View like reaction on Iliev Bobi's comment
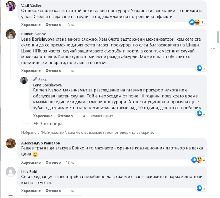The image size is (220, 198). pyautogui.click(x=201, y=188)
